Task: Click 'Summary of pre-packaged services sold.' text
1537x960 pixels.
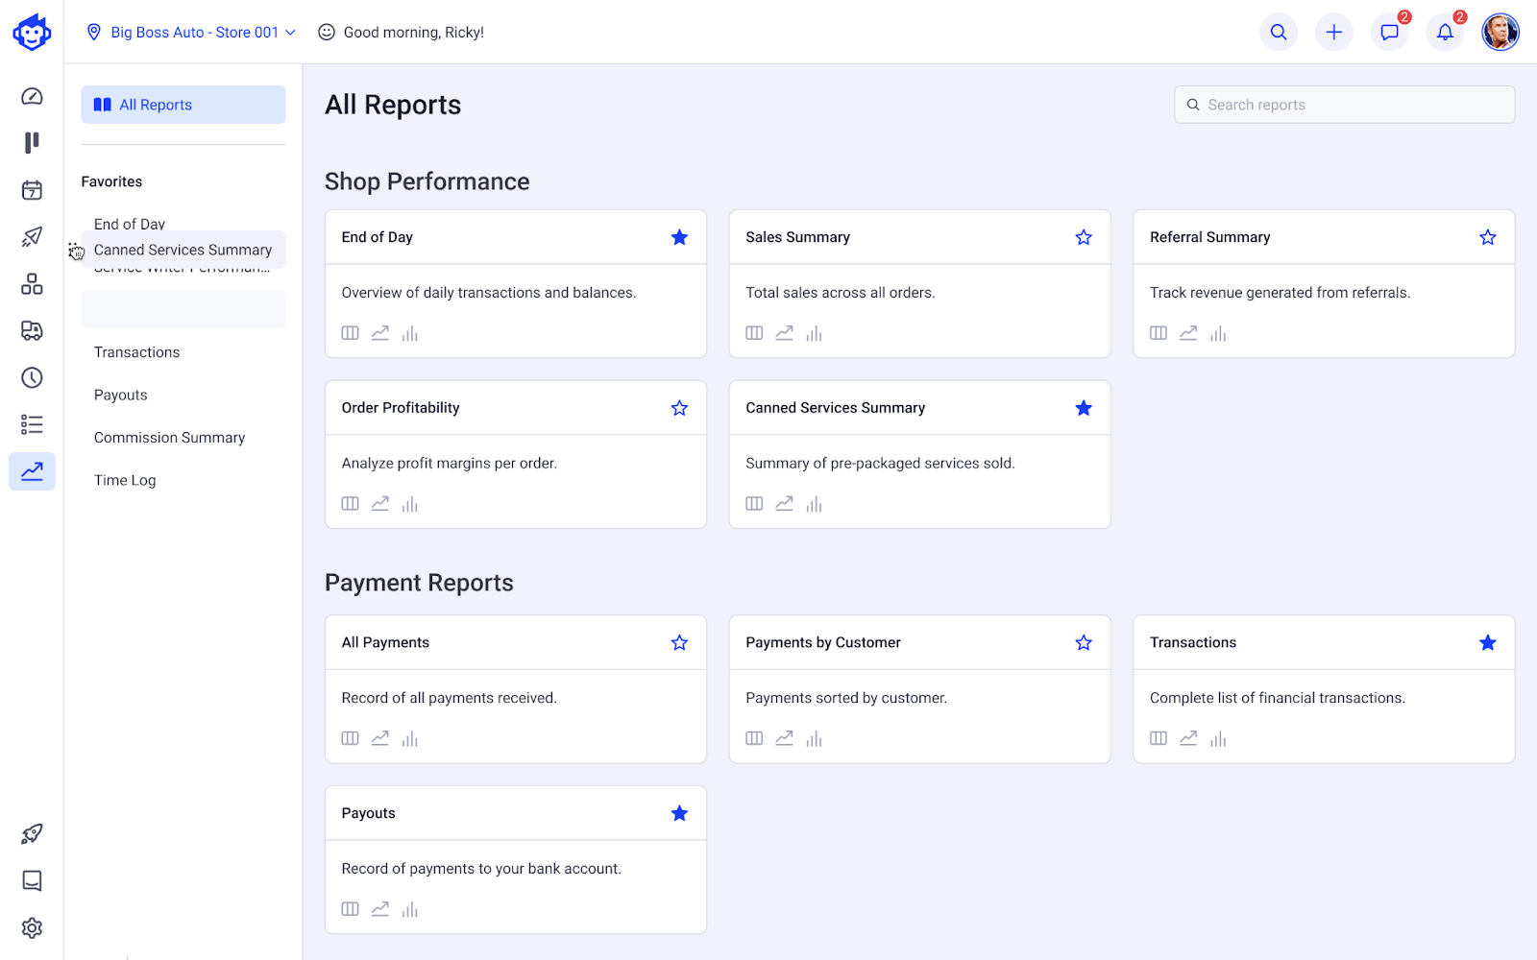Action: pos(880,463)
